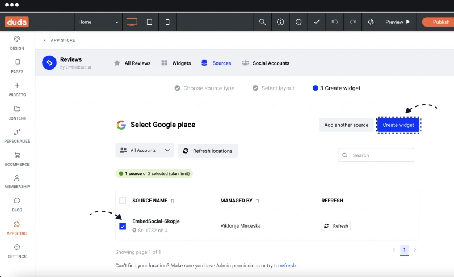The width and height of the screenshot is (454, 277).
Task: Switch to the Widgets tab
Action: click(x=176, y=63)
